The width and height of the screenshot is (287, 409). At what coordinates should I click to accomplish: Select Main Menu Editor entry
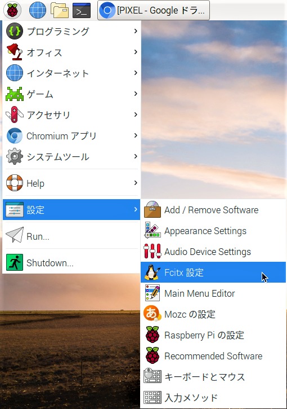point(213,293)
